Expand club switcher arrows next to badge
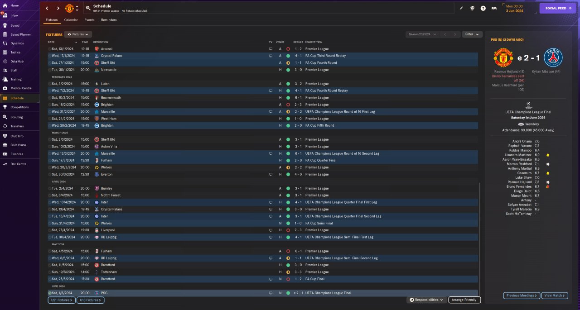This screenshot has width=580, height=310. (x=77, y=8)
